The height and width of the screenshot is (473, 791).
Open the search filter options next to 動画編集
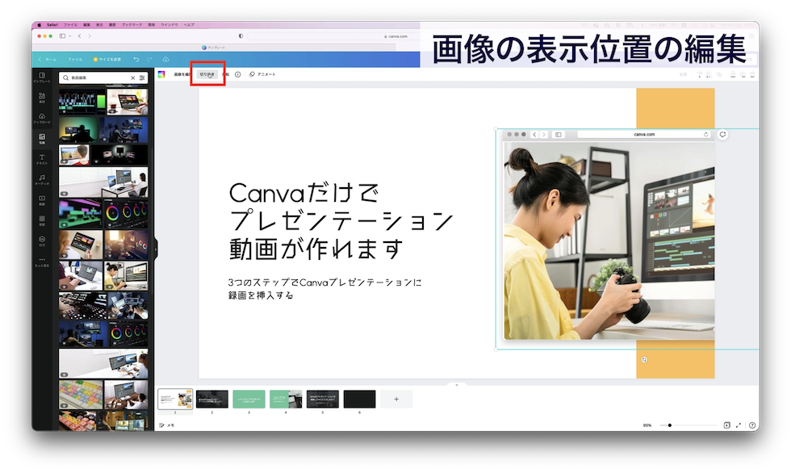click(x=143, y=77)
